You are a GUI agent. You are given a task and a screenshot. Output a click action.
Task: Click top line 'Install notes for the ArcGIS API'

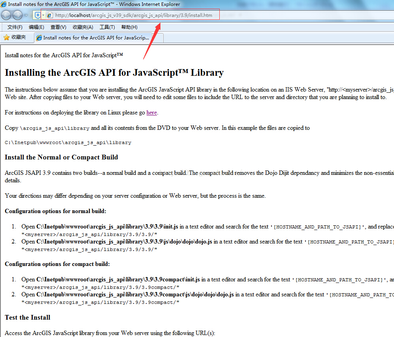[64, 55]
